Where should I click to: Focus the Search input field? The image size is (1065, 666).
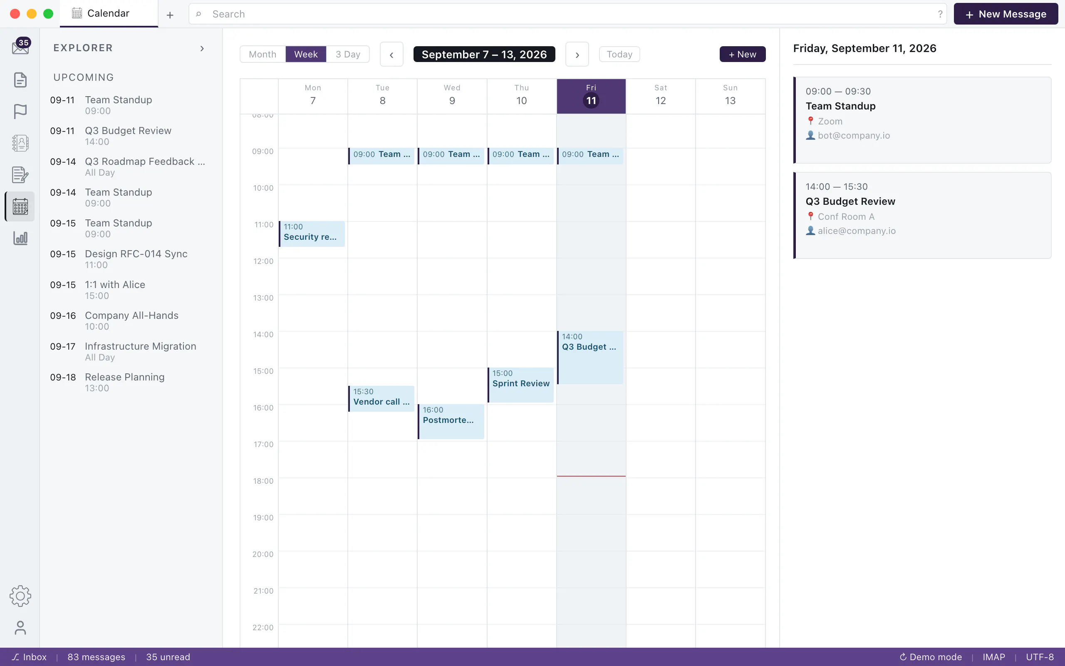pyautogui.click(x=568, y=14)
